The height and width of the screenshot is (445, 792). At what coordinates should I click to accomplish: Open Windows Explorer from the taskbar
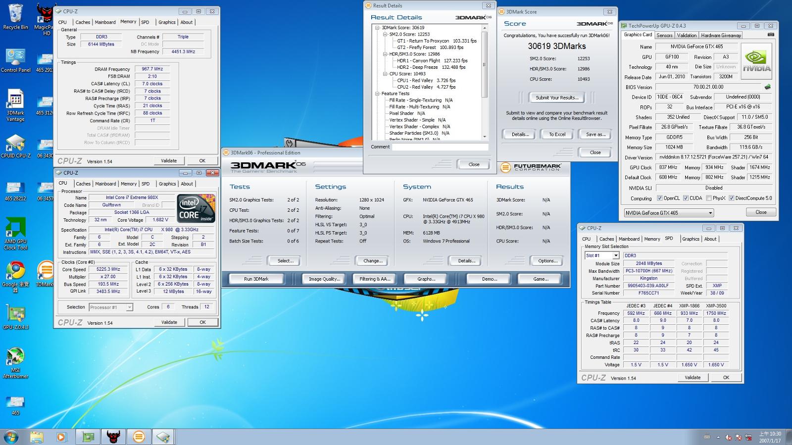(x=37, y=437)
